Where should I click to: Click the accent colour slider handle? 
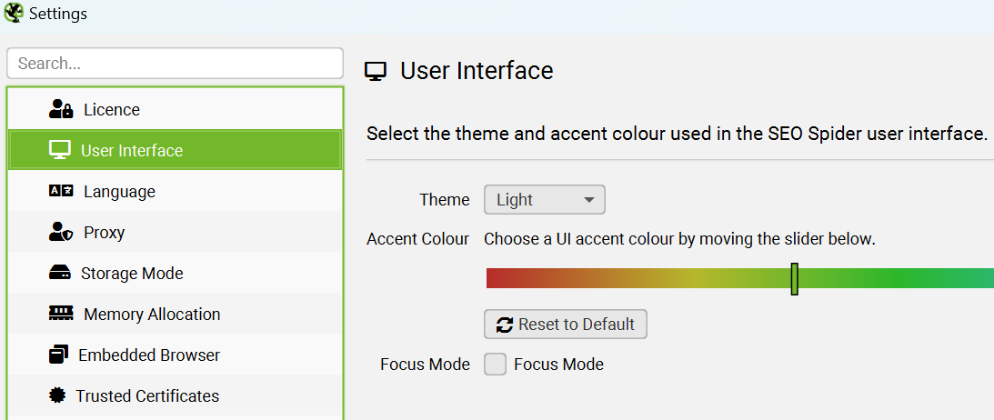click(794, 279)
